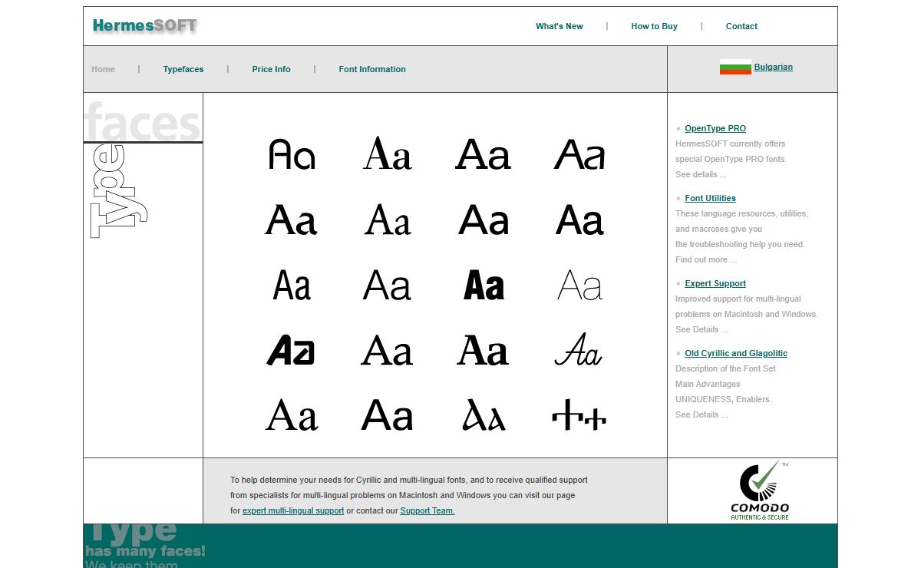Open the light serif Aa sample in the second row
This screenshot has height=568, width=921.
[x=388, y=220]
